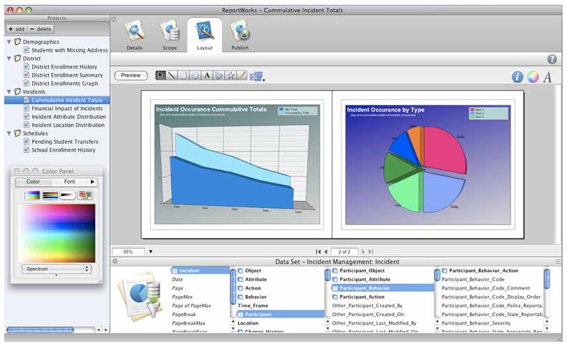Open the color wheel panel
The image size is (567, 344).
coord(533,77)
